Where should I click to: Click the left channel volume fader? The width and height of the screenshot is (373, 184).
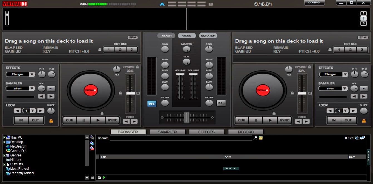[180, 74]
